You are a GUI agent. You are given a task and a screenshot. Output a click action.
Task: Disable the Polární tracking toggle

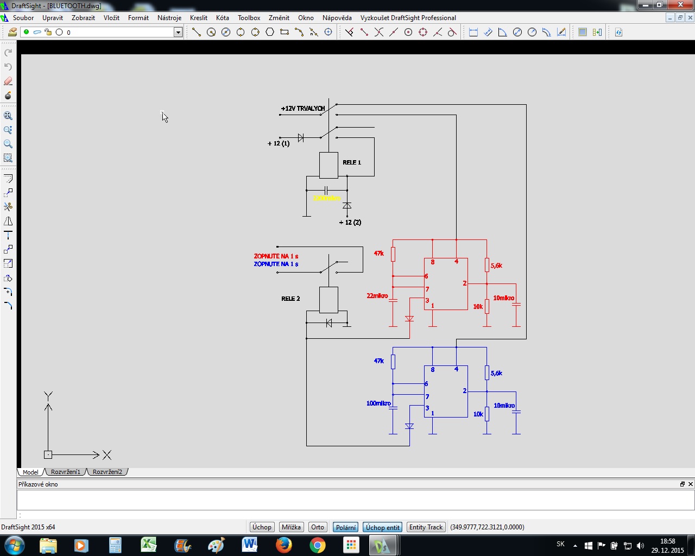346,527
